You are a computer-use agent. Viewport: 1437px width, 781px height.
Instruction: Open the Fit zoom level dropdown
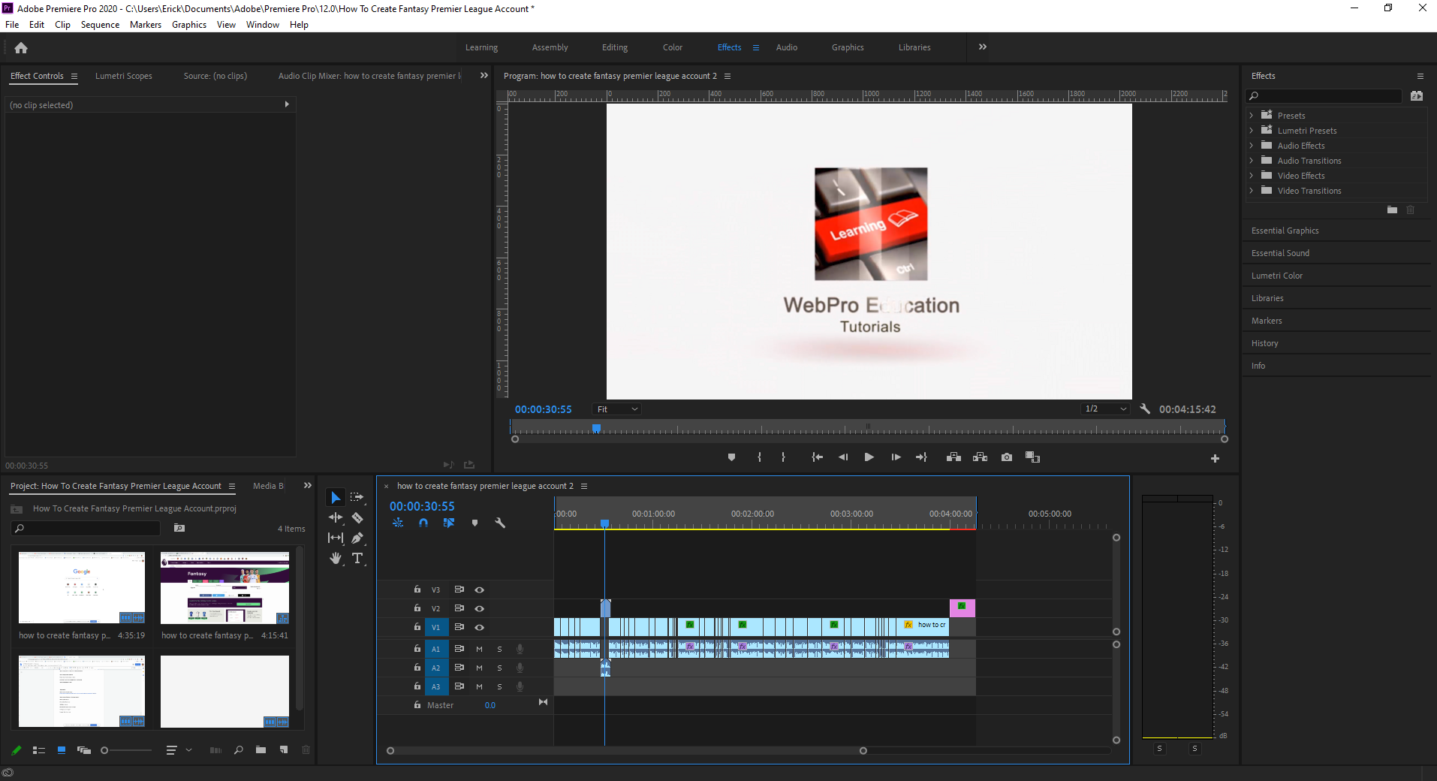(x=616, y=409)
